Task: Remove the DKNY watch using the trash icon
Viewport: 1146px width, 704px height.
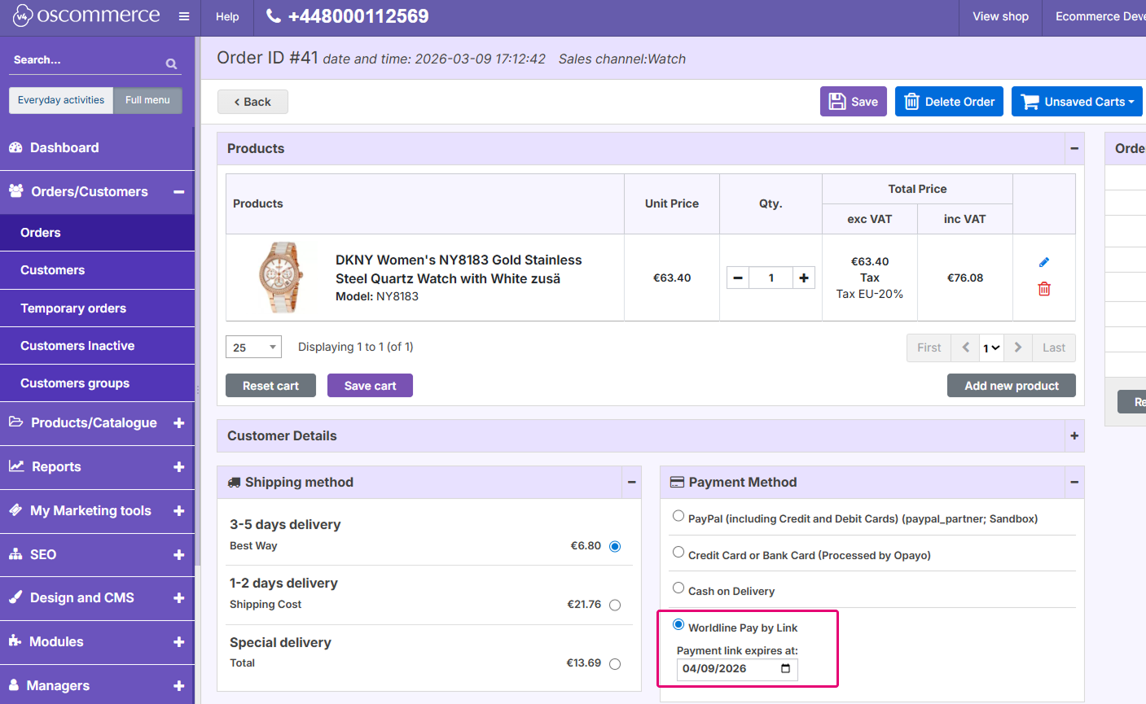Action: tap(1044, 289)
